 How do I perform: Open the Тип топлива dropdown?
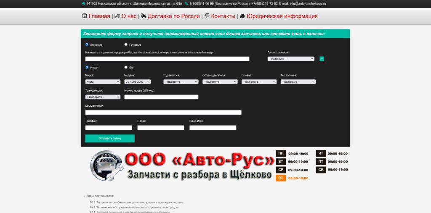click(298, 82)
